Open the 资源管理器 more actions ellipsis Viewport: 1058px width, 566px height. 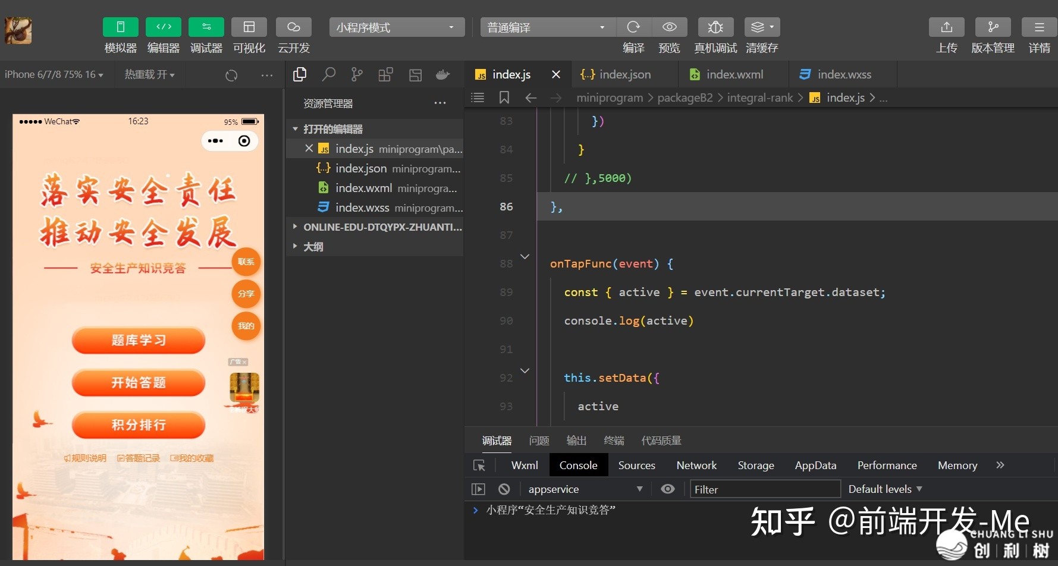click(440, 103)
